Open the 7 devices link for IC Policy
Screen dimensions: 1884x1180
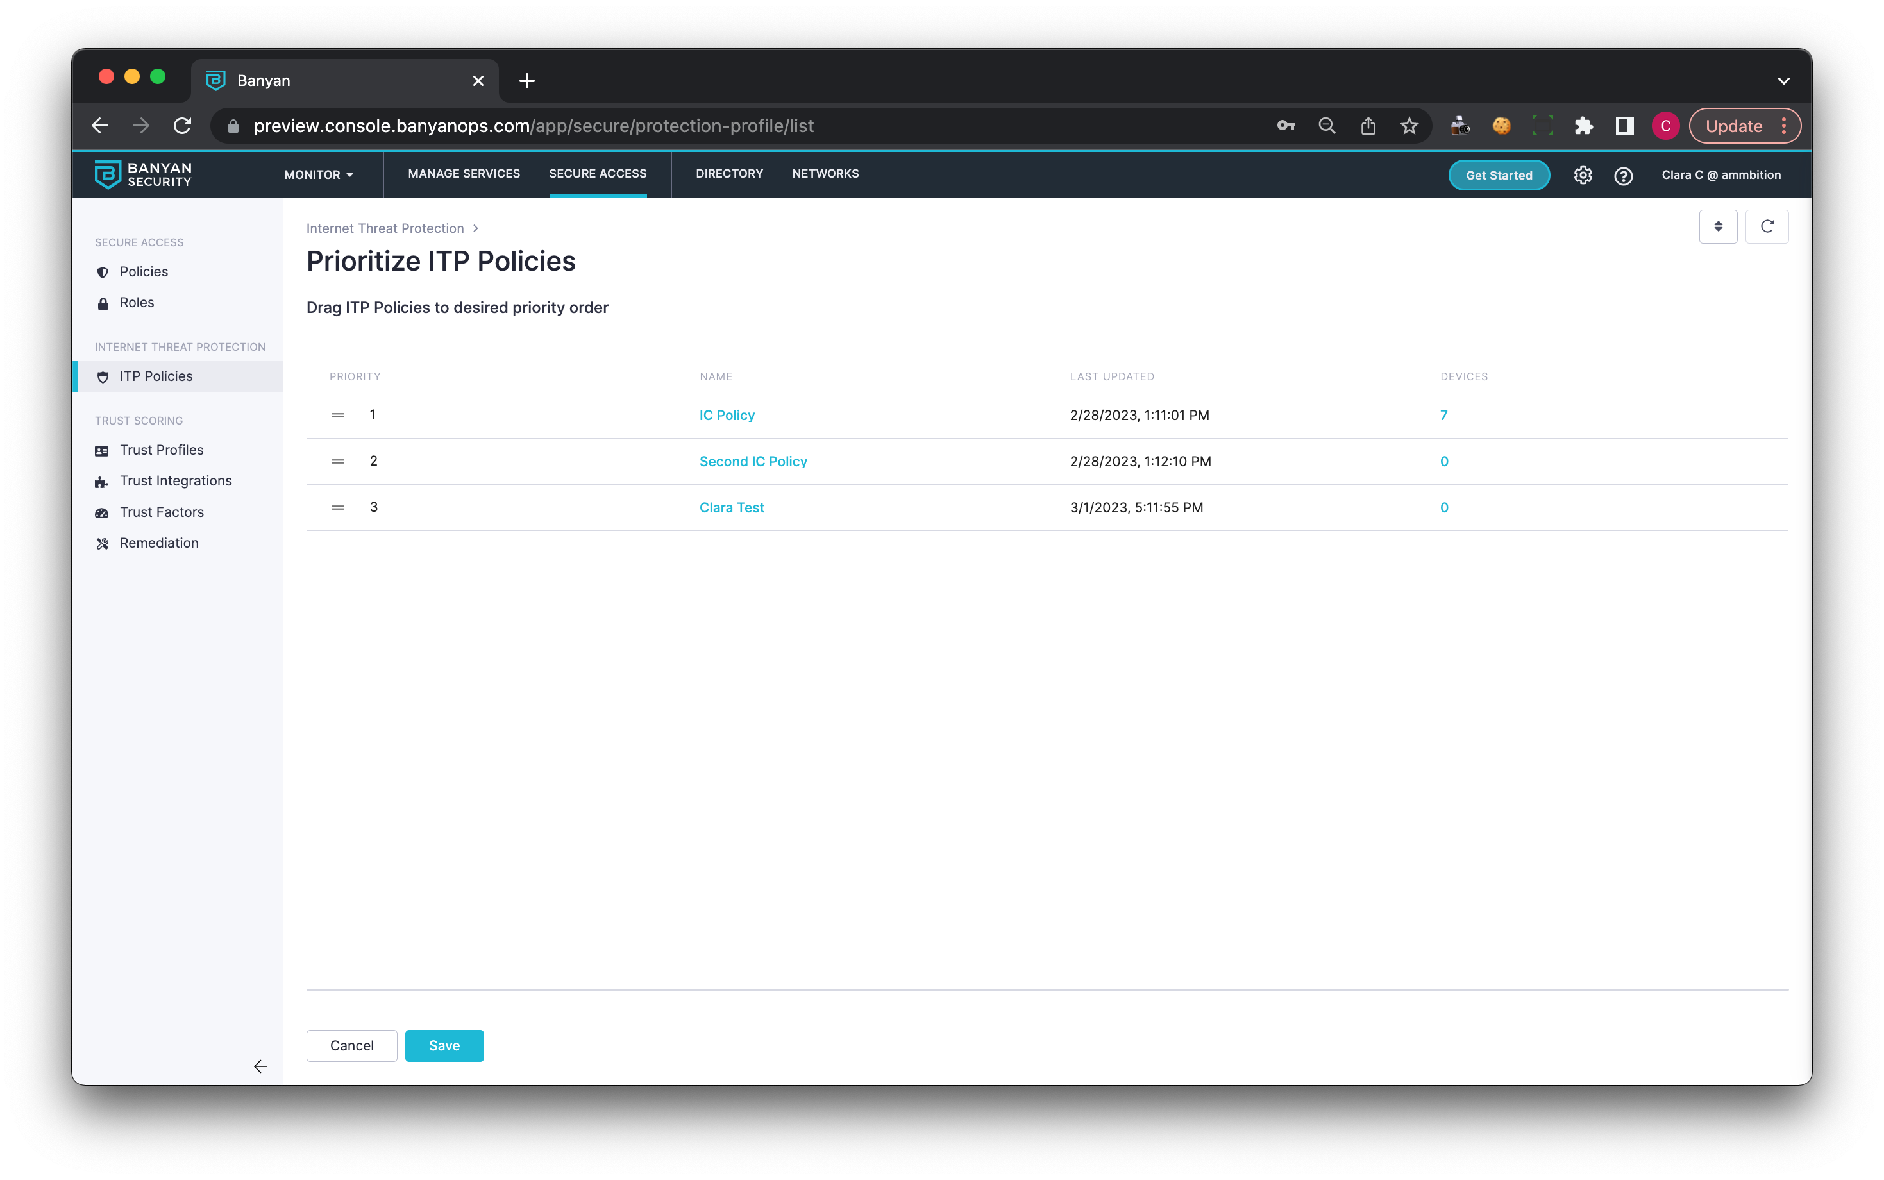click(x=1443, y=415)
